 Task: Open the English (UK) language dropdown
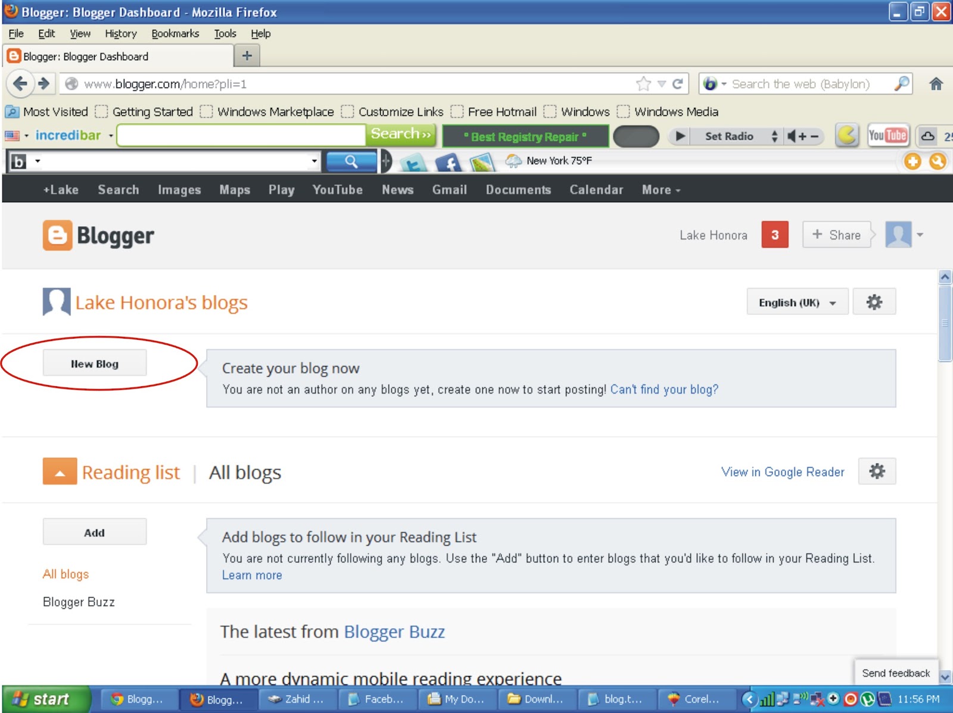click(798, 302)
